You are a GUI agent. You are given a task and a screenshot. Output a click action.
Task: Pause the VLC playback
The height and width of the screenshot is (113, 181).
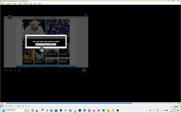point(2,106)
